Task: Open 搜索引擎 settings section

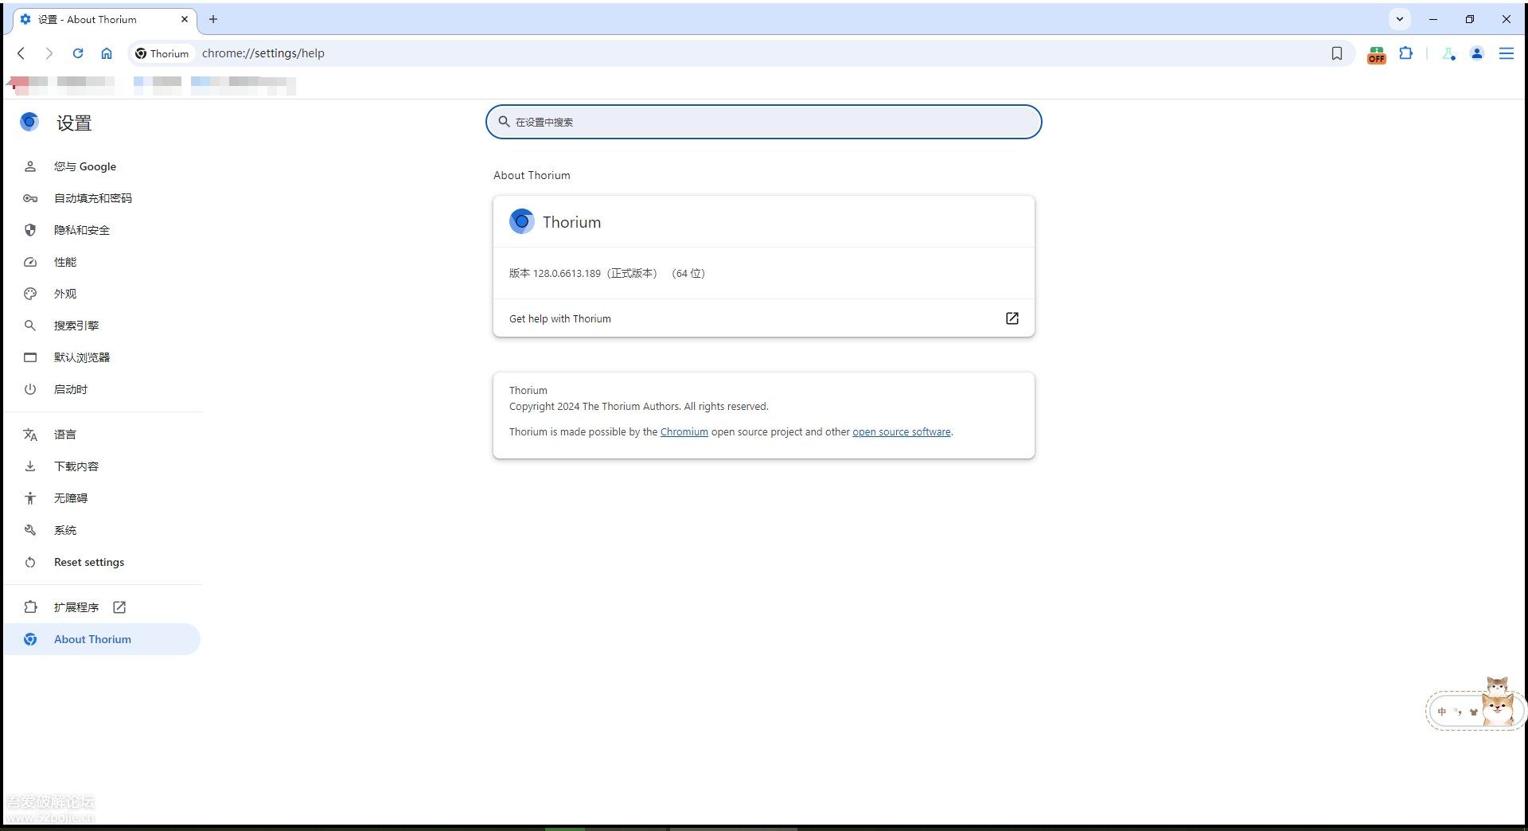Action: [102, 326]
